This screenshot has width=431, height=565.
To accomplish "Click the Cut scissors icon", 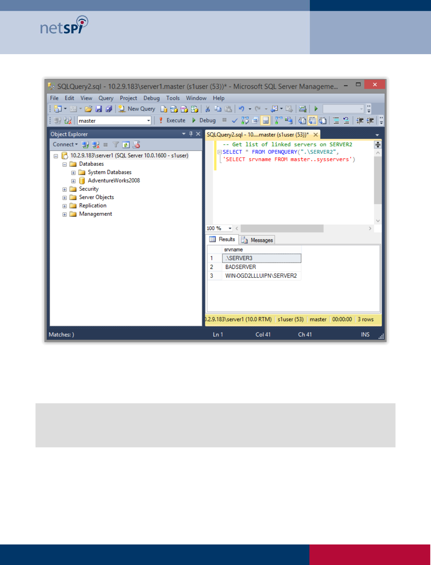I will click(207, 109).
